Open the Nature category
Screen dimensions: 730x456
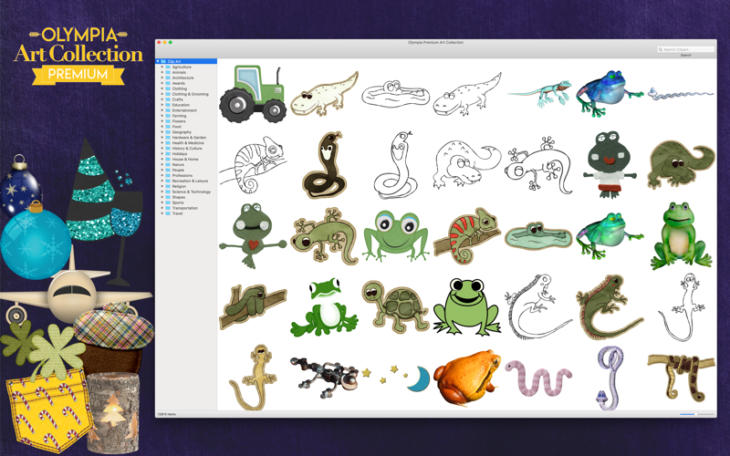(x=178, y=165)
